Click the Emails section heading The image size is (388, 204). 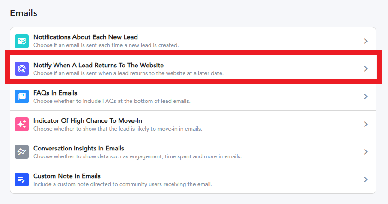coord(24,13)
